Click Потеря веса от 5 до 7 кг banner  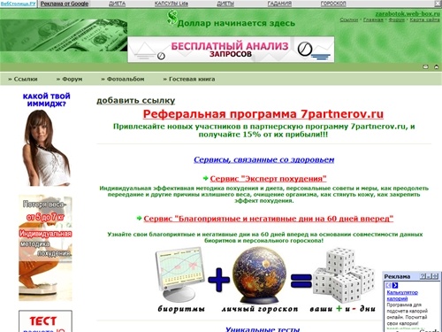point(45,248)
